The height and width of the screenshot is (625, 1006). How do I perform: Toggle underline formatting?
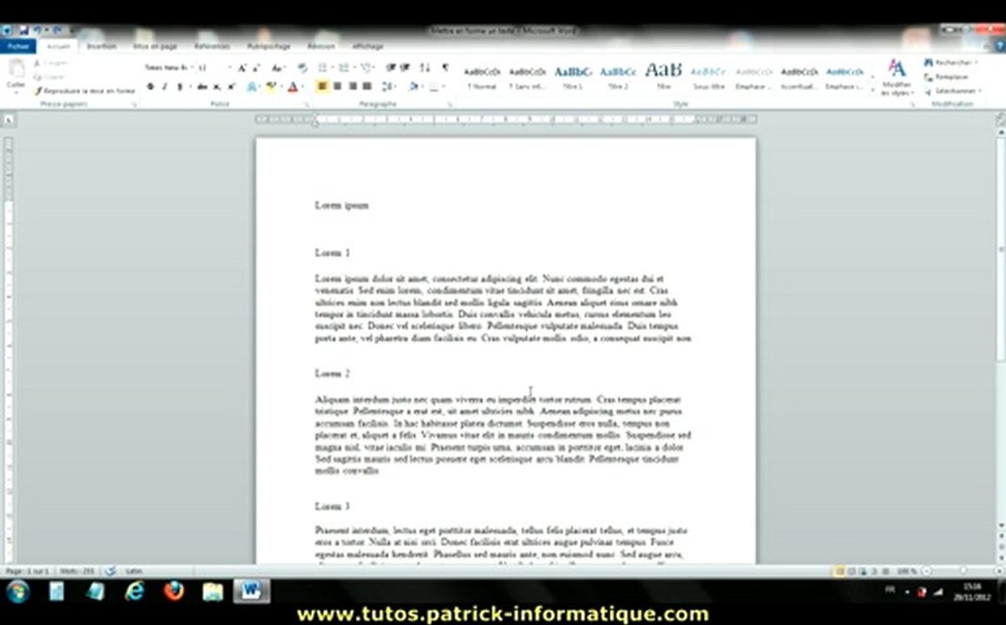pyautogui.click(x=180, y=87)
